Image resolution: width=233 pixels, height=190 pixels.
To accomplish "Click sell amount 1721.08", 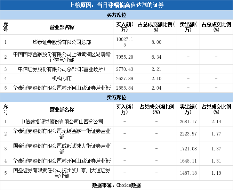I will tap(188, 149).
